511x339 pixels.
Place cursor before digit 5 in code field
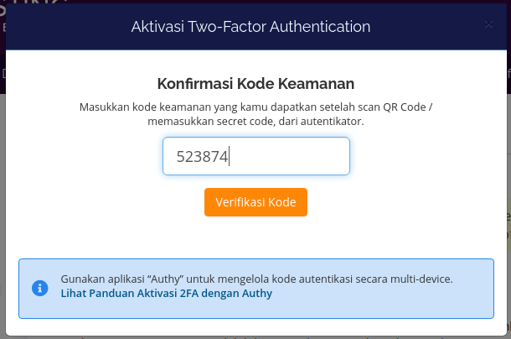click(x=177, y=156)
